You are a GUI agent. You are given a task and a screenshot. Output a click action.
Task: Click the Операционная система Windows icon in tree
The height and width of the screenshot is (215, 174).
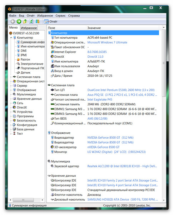[14, 81]
